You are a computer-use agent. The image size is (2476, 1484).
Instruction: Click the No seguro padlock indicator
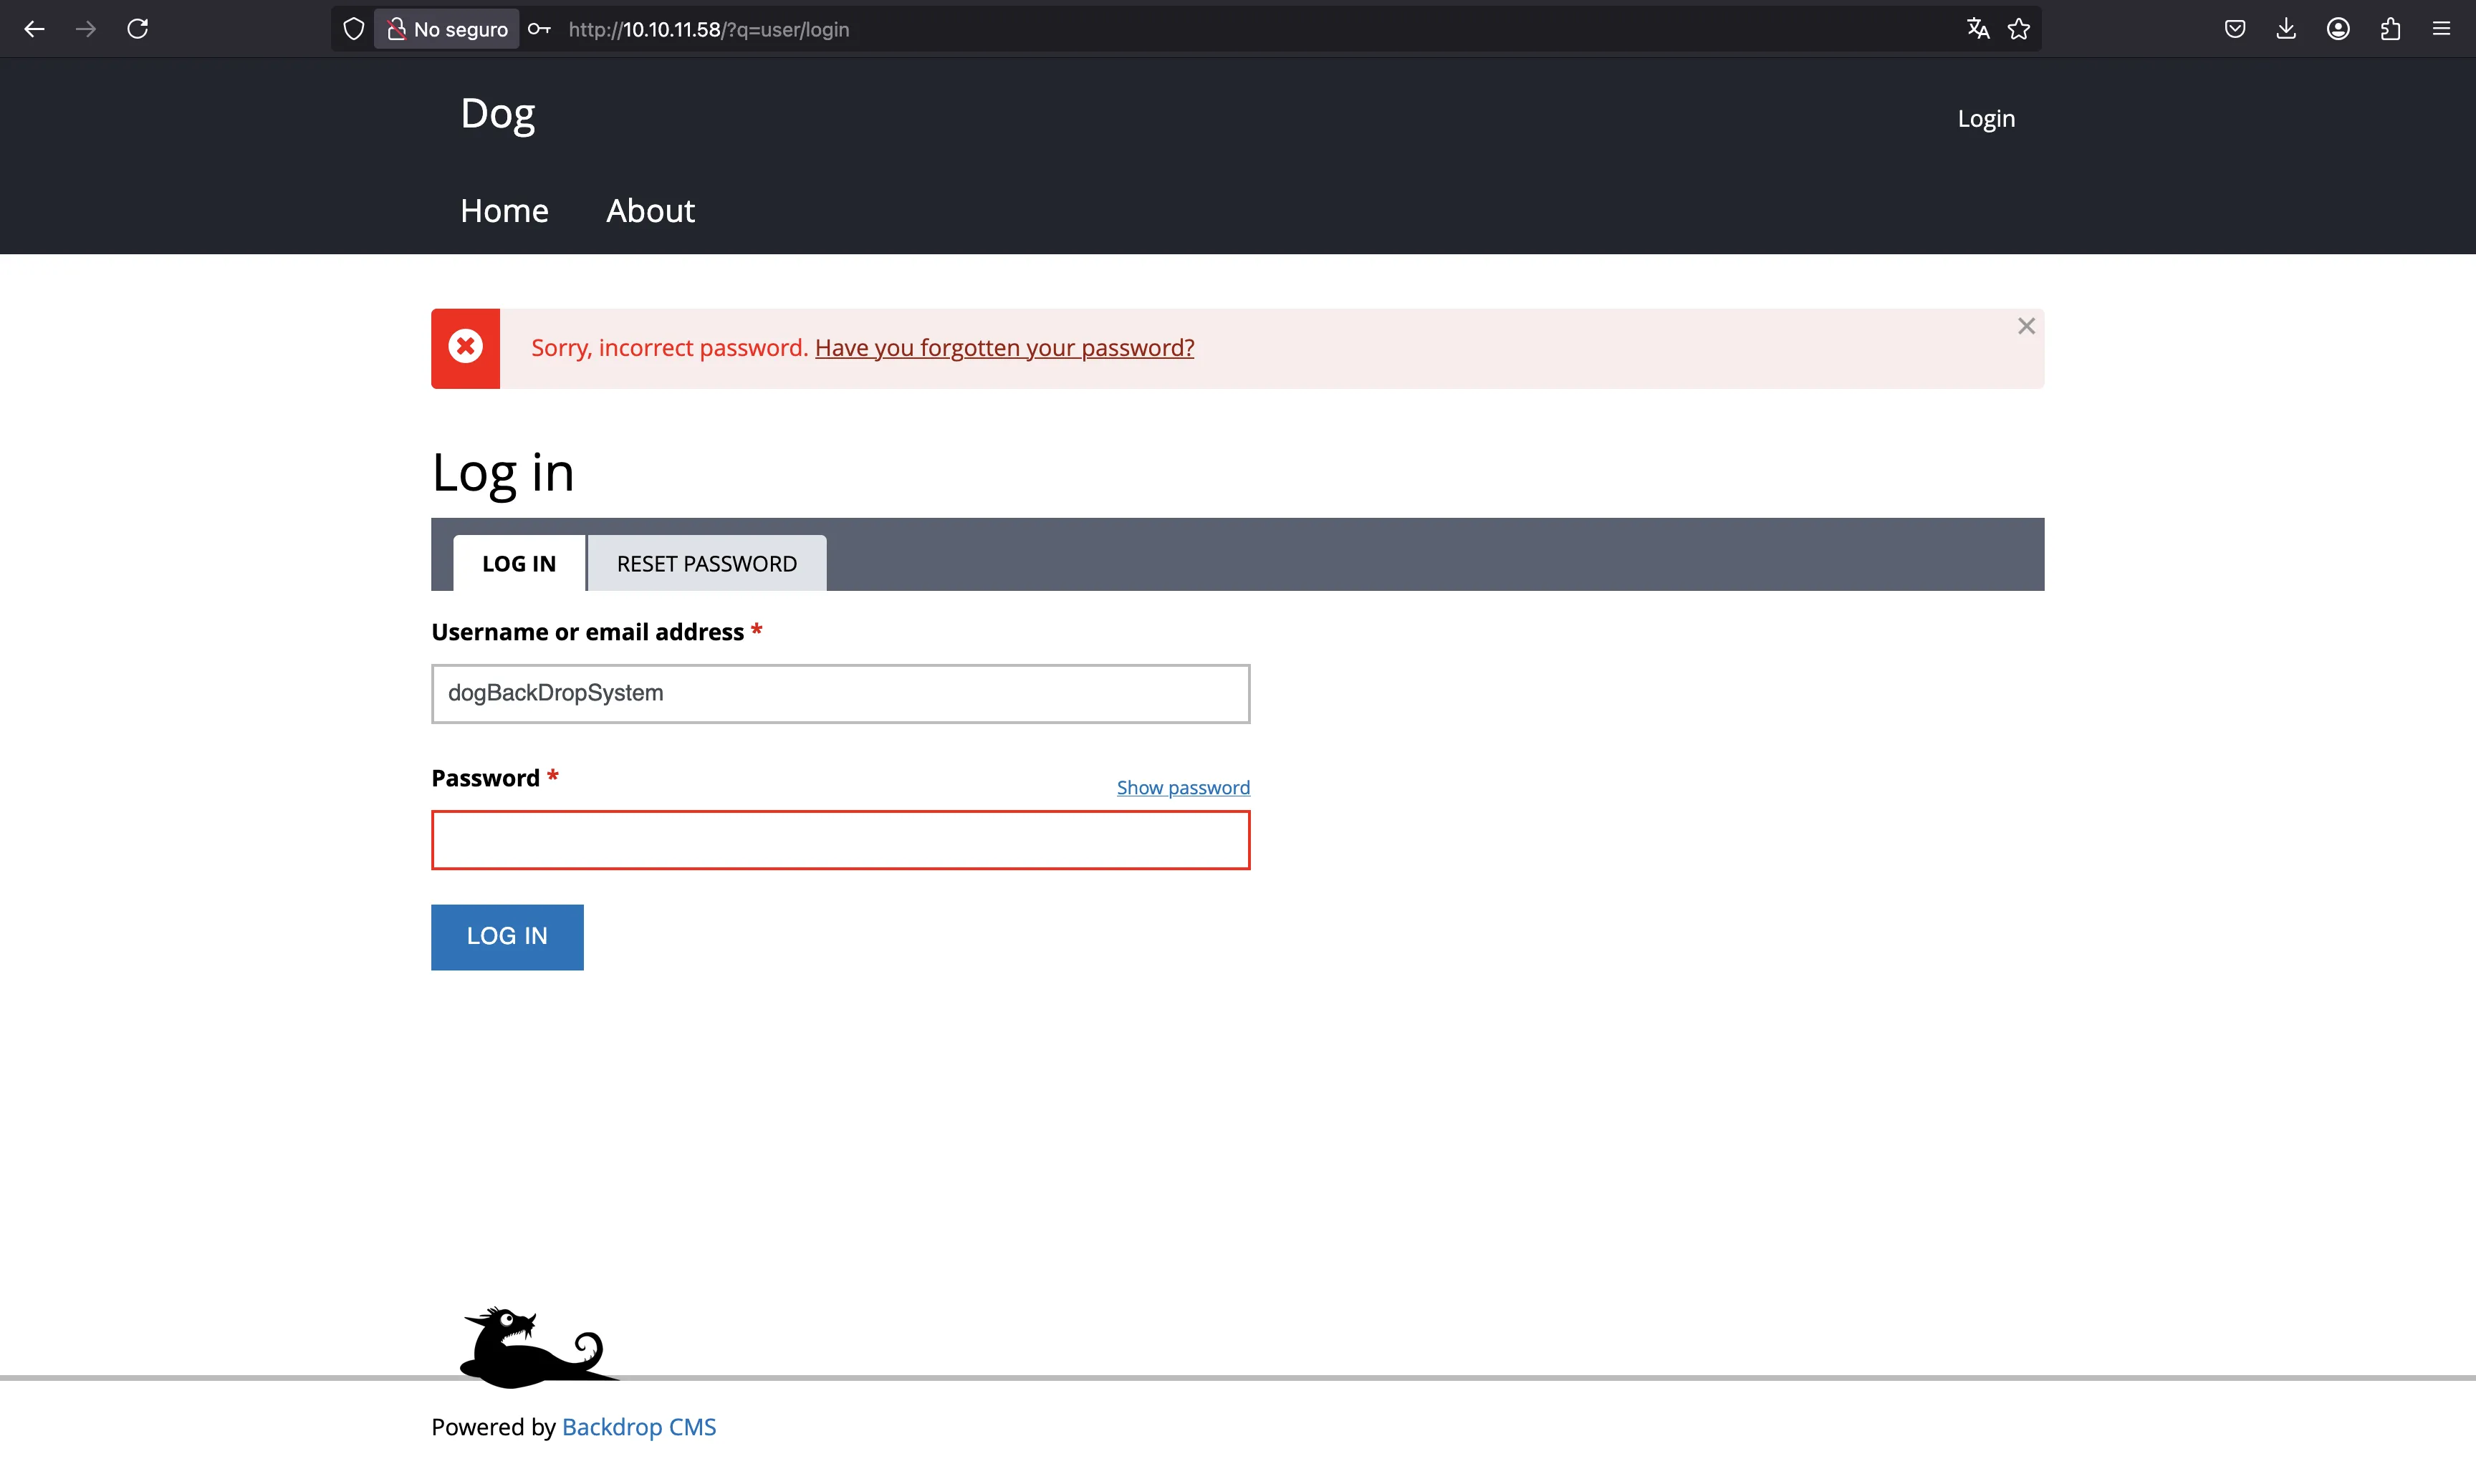coord(447,29)
